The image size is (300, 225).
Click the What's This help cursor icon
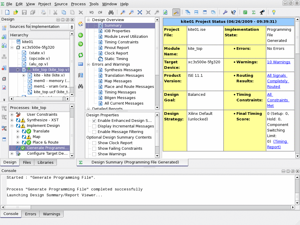tap(233, 12)
